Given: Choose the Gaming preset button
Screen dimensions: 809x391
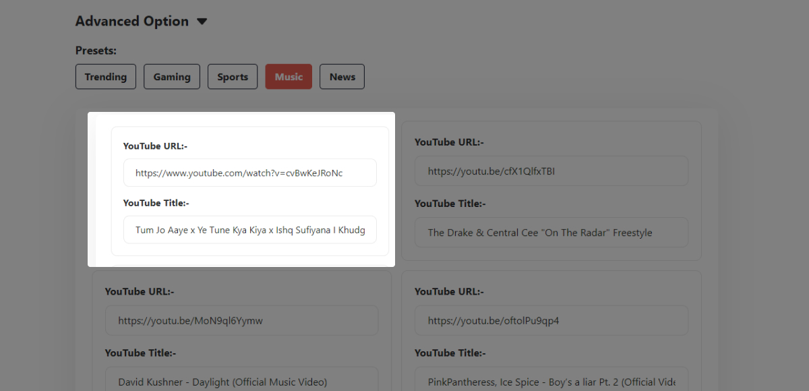Looking at the screenshot, I should pyautogui.click(x=172, y=77).
